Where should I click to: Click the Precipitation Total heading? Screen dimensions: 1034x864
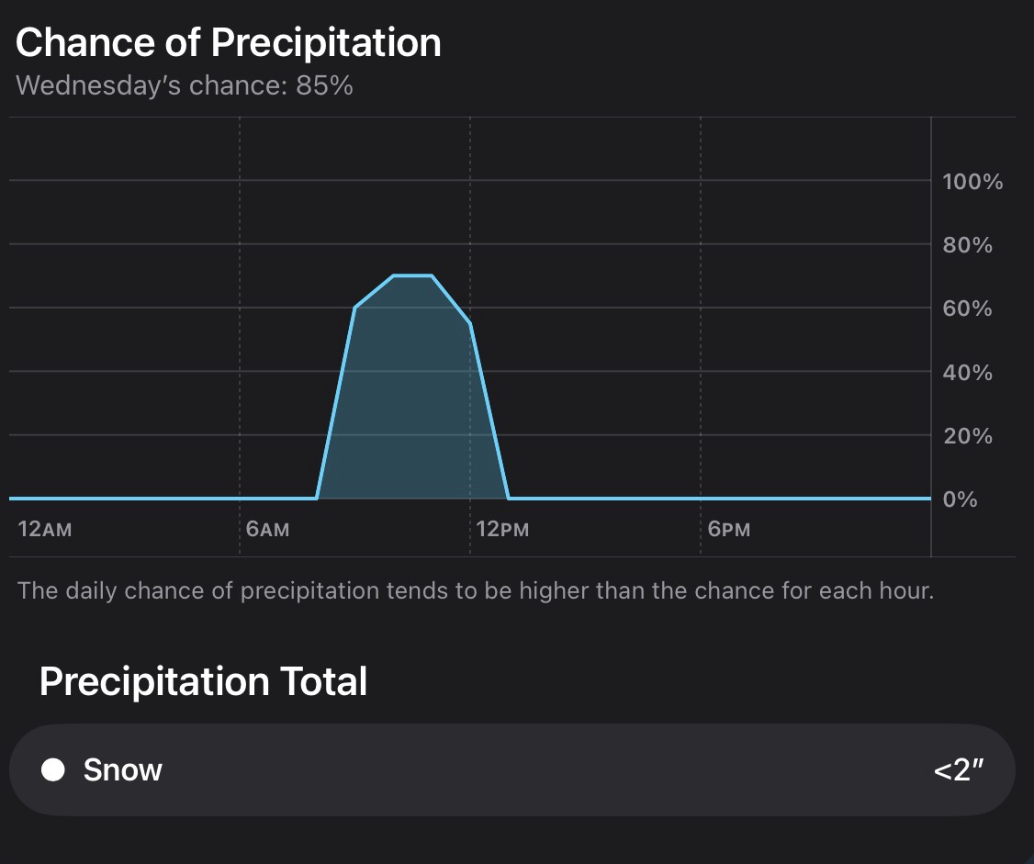click(203, 681)
